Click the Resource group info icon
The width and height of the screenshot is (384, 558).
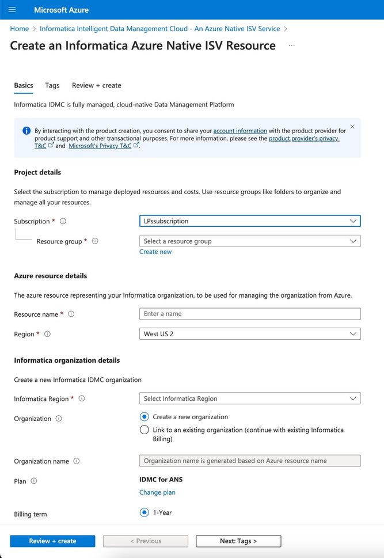(x=95, y=241)
